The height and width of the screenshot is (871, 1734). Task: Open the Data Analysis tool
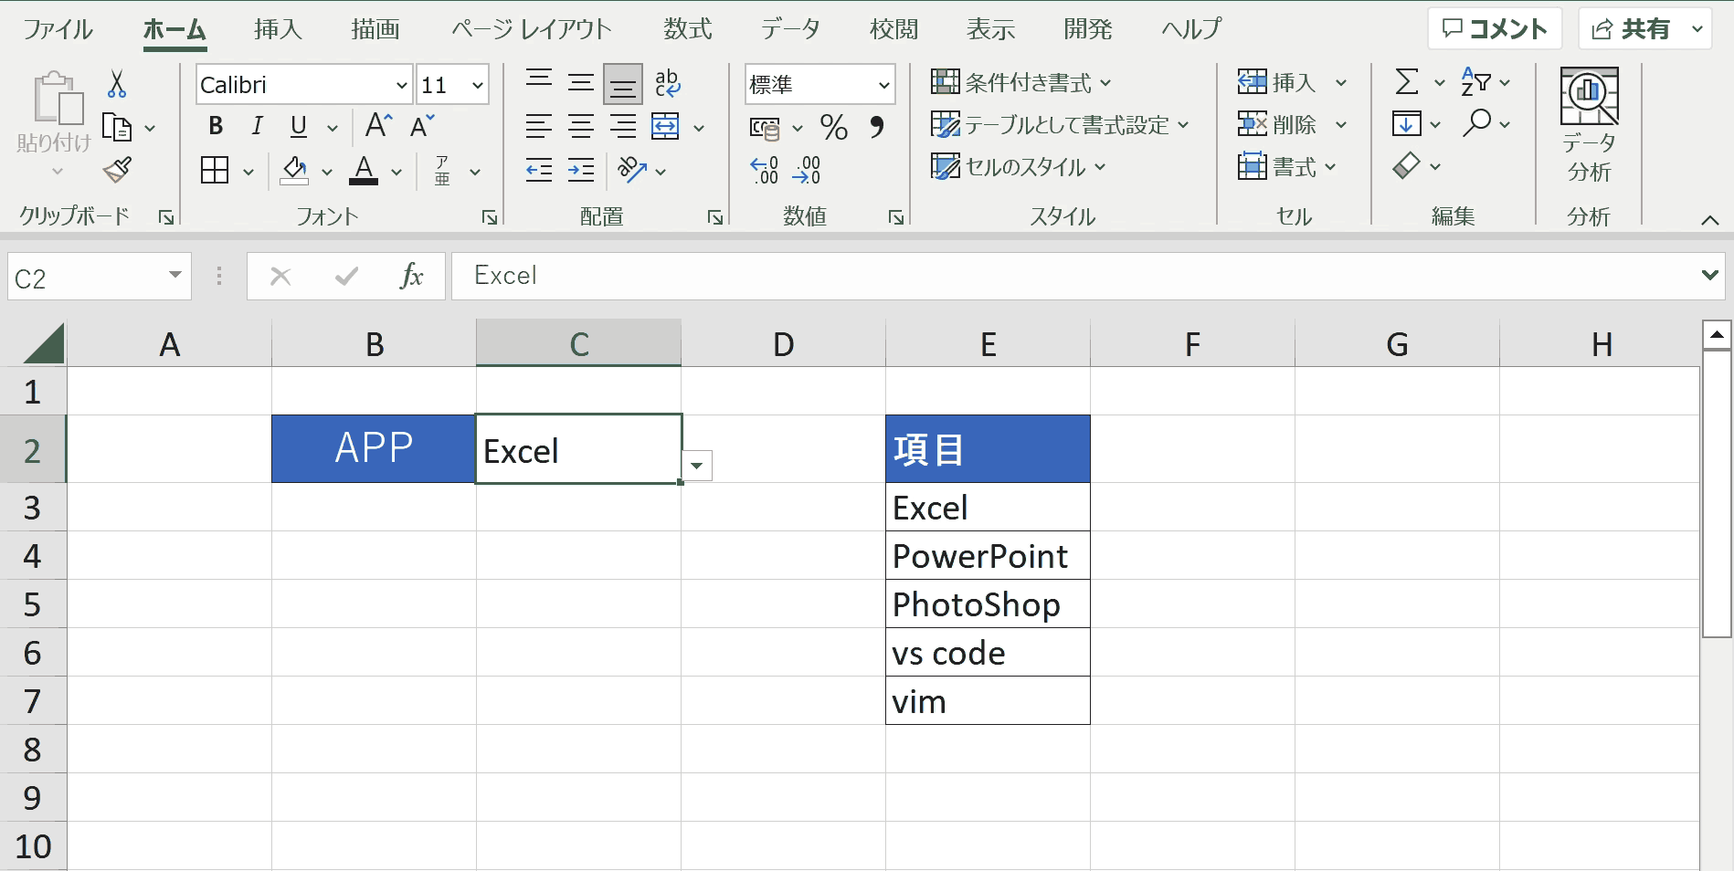coord(1590,125)
